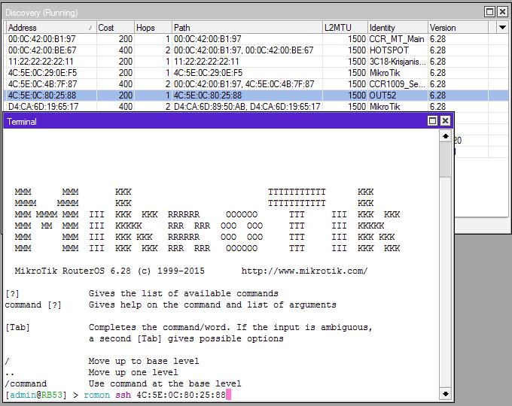Select row with address 4C:5E:0C:4B:7F:87
Screen dimensions: 512x406
point(258,84)
